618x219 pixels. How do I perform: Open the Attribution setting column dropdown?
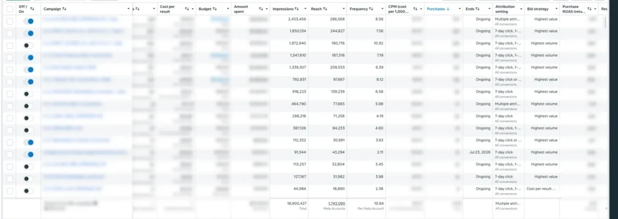521,8
